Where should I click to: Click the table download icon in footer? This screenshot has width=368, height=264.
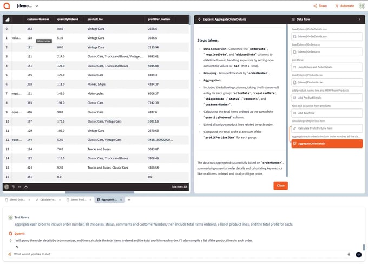25,187
